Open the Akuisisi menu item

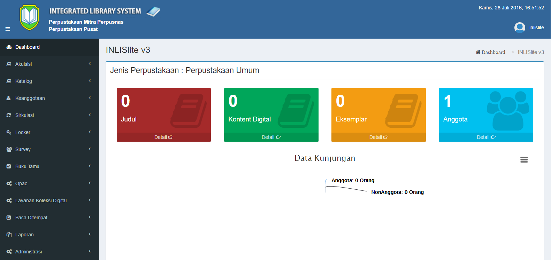(x=49, y=64)
